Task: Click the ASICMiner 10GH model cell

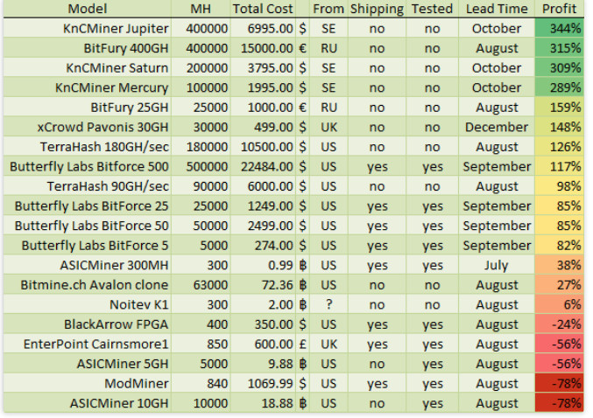Action: (x=88, y=403)
